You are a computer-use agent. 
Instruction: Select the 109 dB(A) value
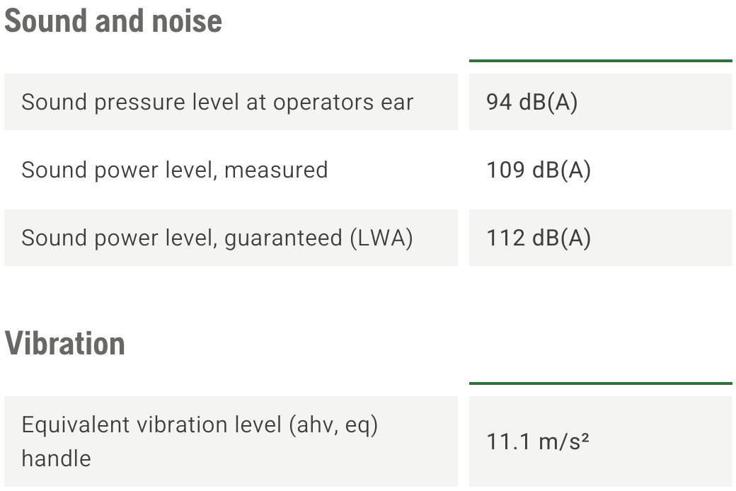tap(539, 170)
